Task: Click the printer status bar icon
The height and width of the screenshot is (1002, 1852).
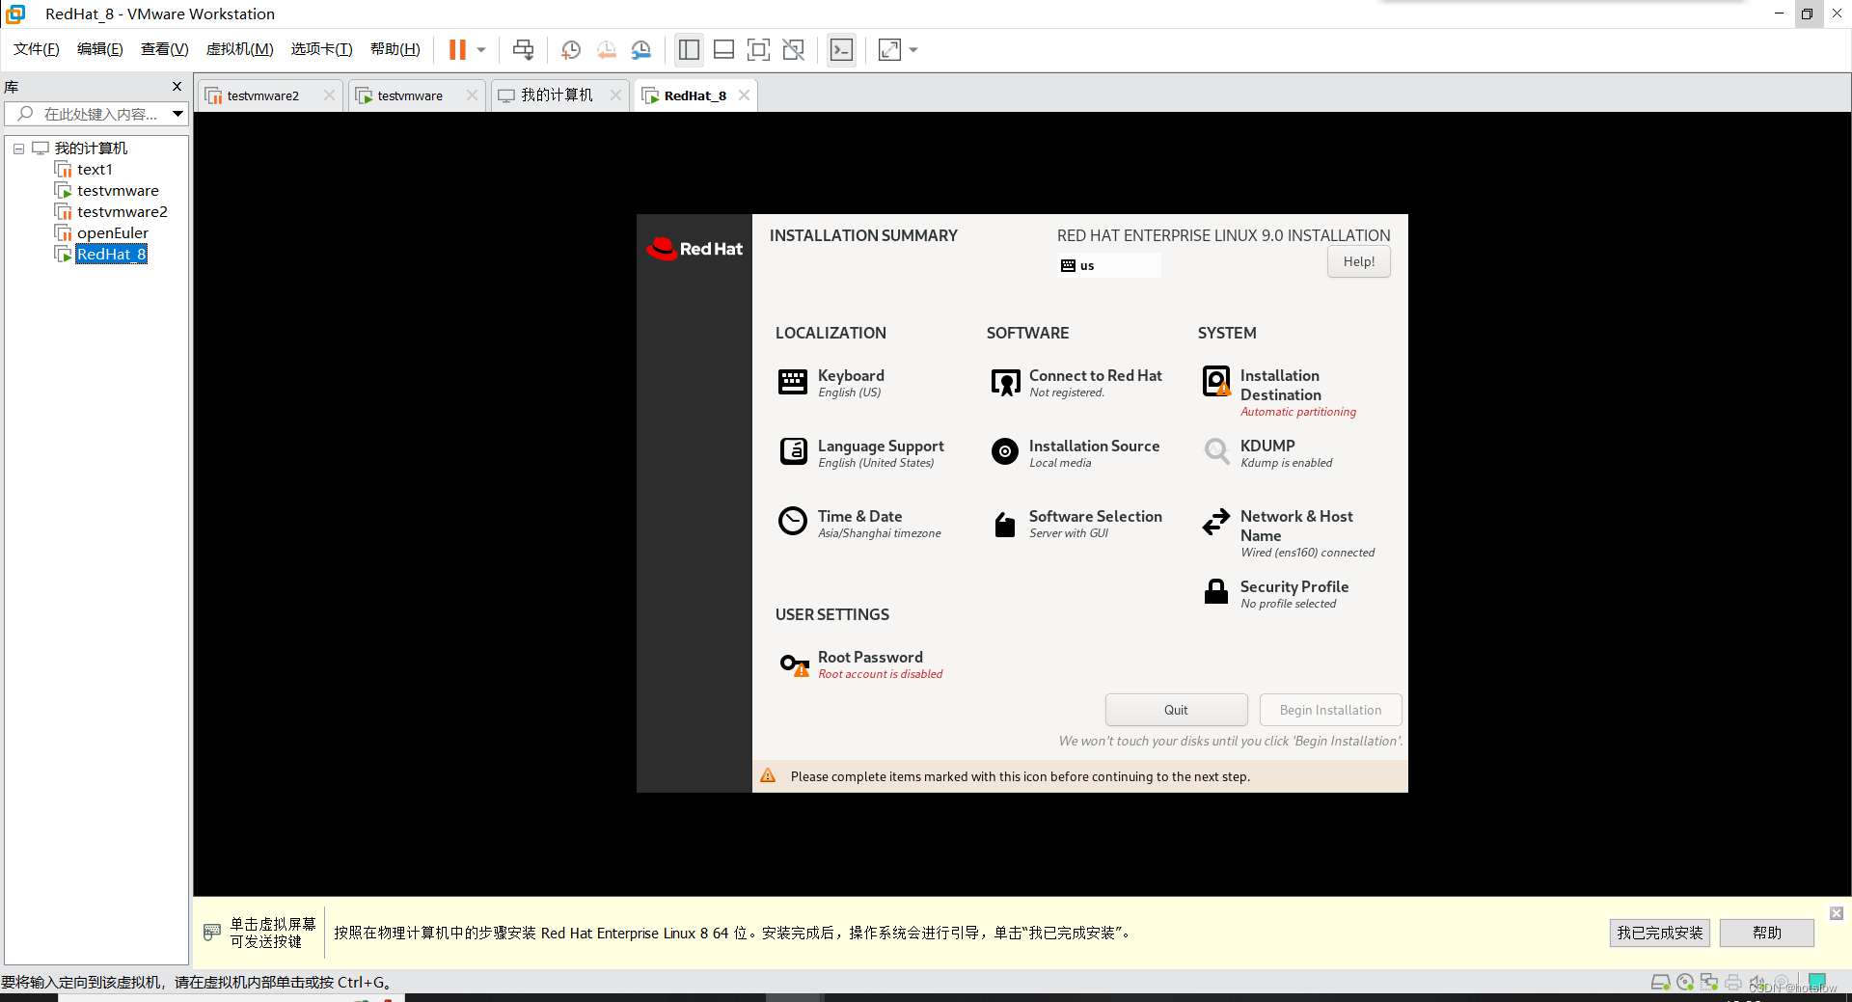Action: (x=1733, y=982)
